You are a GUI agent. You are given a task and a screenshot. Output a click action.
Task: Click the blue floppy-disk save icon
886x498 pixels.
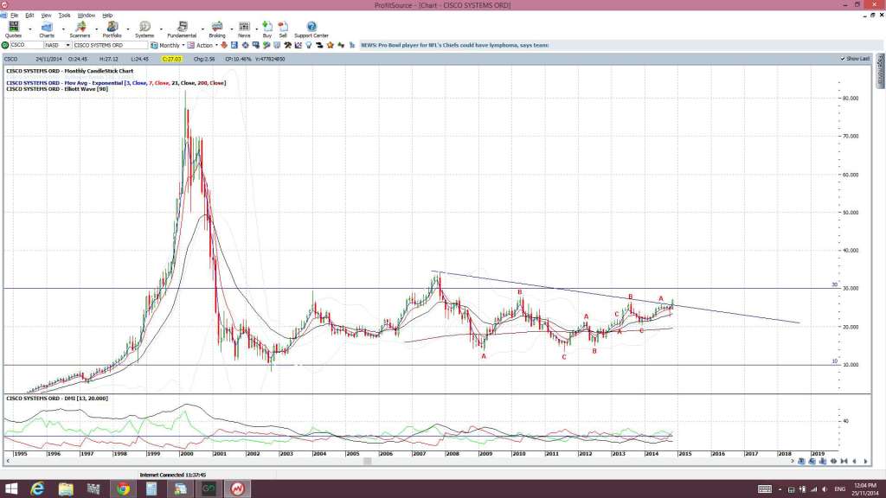tap(234, 45)
